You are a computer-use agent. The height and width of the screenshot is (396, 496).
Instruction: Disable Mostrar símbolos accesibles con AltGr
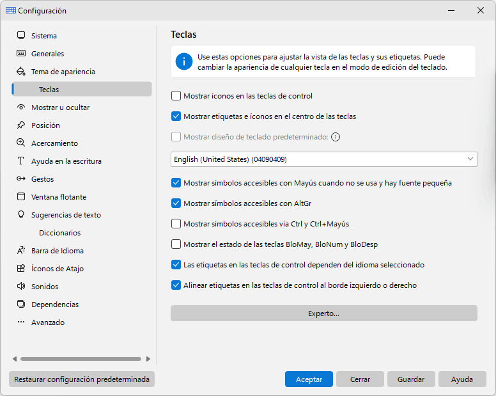(176, 203)
